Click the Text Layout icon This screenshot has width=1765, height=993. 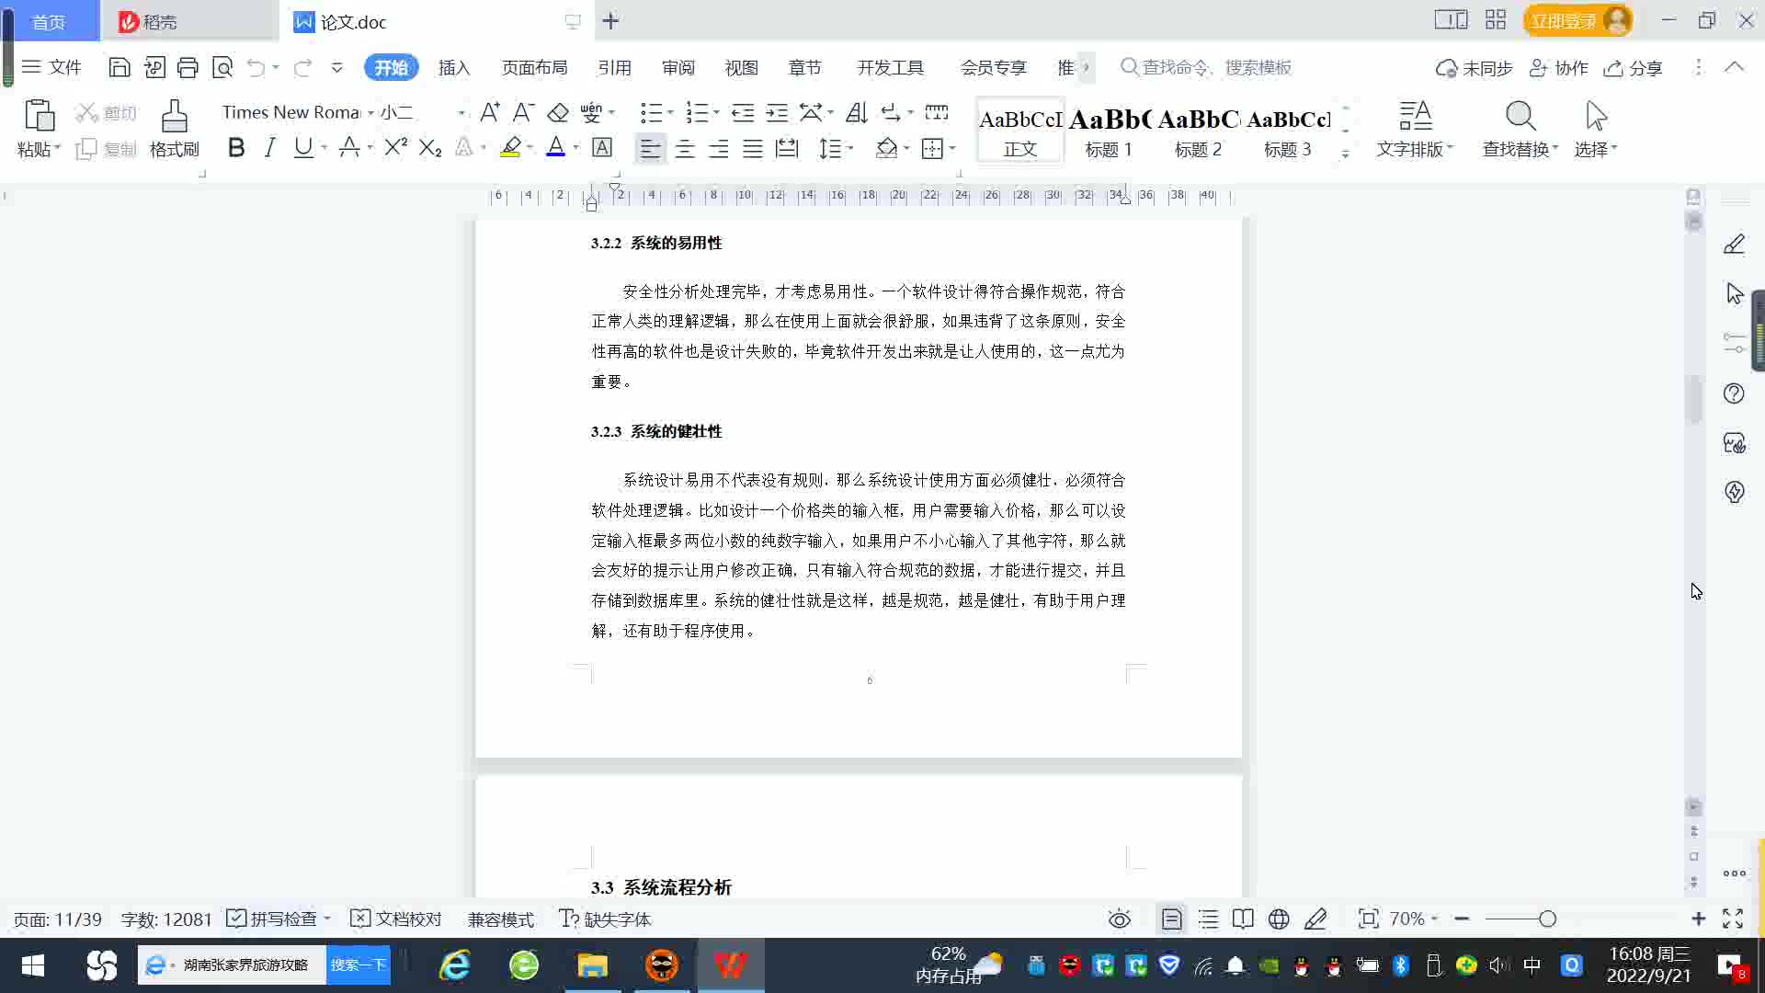pos(1415,116)
